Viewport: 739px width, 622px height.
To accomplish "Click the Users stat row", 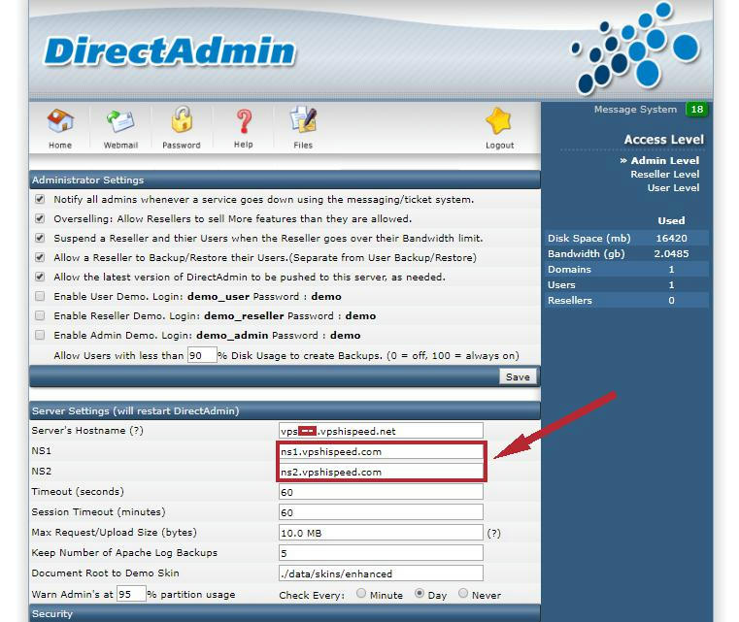I will [626, 285].
